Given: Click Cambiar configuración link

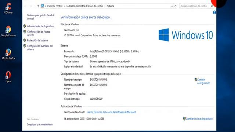Looking at the screenshot, I should coord(203,81).
